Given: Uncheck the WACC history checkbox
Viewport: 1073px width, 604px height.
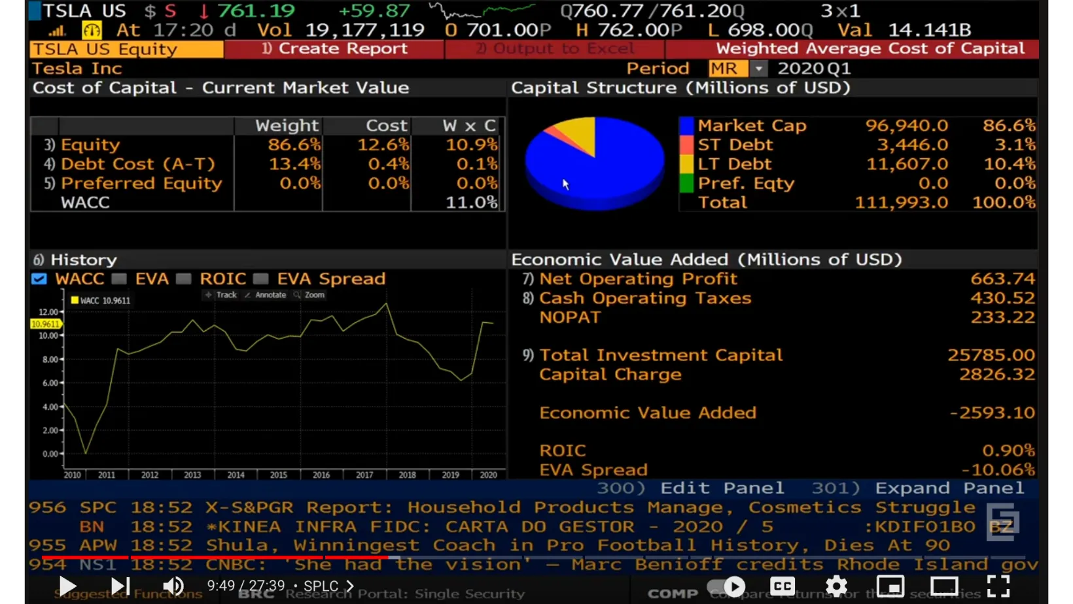Looking at the screenshot, I should (x=39, y=279).
